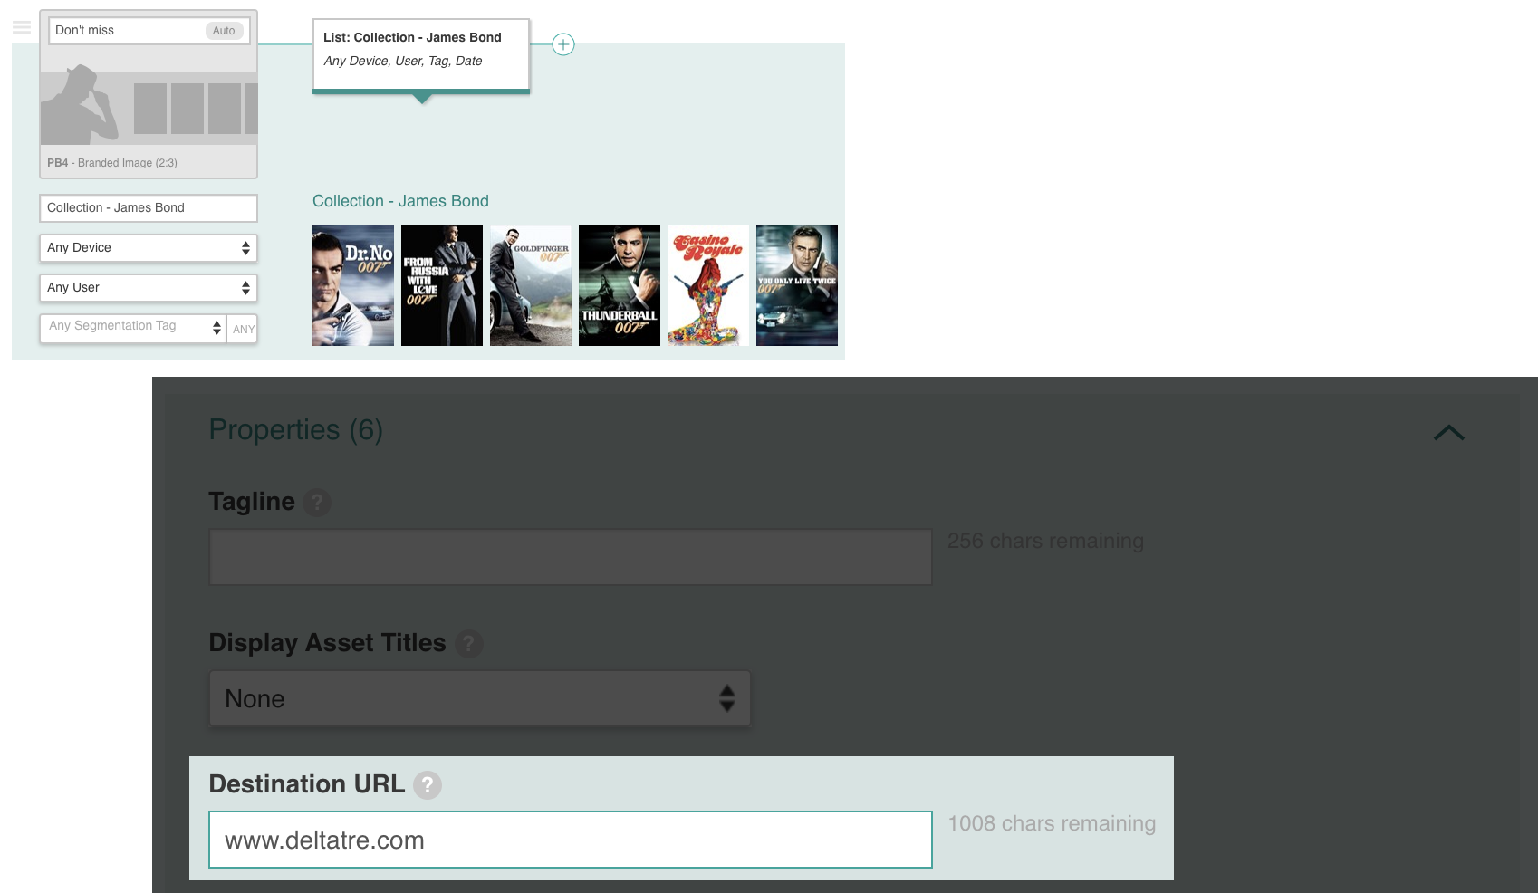Select the From Russia With Love poster
Screen dimensions: 1538x893
pyautogui.click(x=442, y=285)
